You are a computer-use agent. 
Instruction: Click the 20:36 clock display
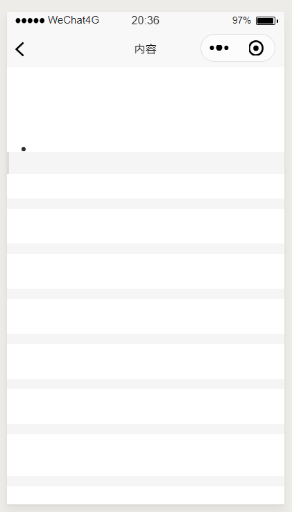point(146,21)
